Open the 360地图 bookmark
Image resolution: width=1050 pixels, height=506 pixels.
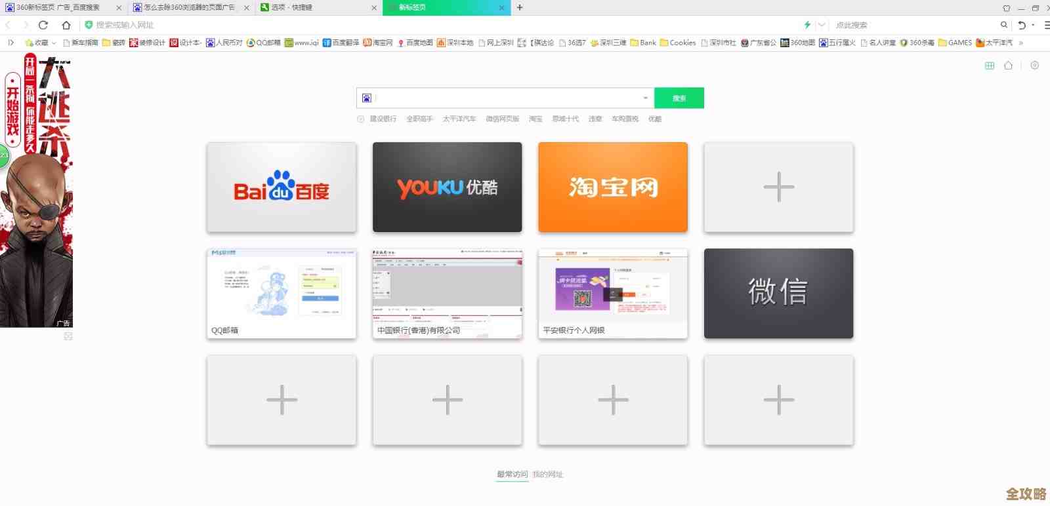click(797, 43)
